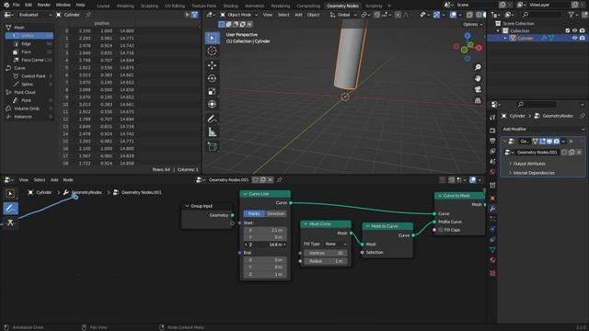The height and width of the screenshot is (331, 589).
Task: Toggle modifier show in render camera icon
Action: [x=556, y=142]
